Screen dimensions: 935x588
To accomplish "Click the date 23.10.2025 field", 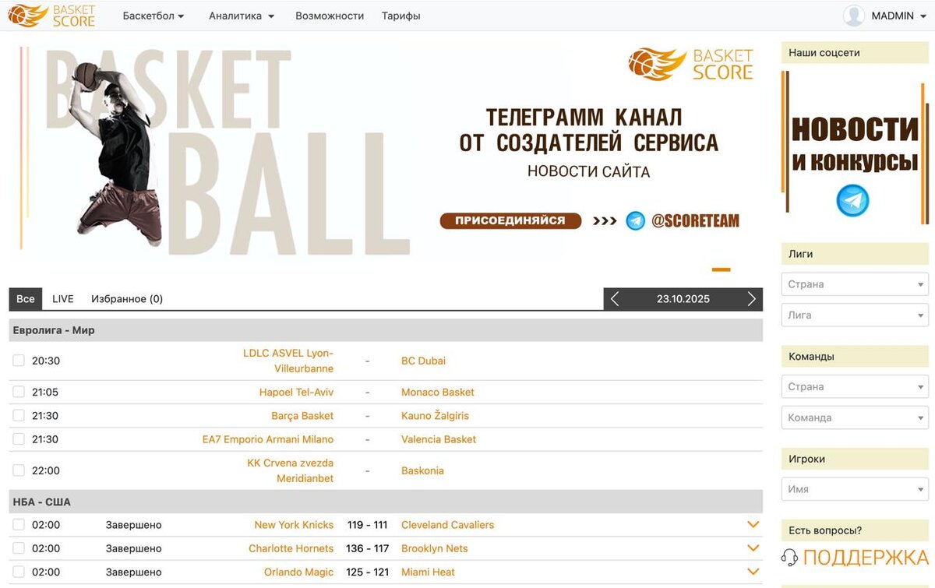I will 683,299.
